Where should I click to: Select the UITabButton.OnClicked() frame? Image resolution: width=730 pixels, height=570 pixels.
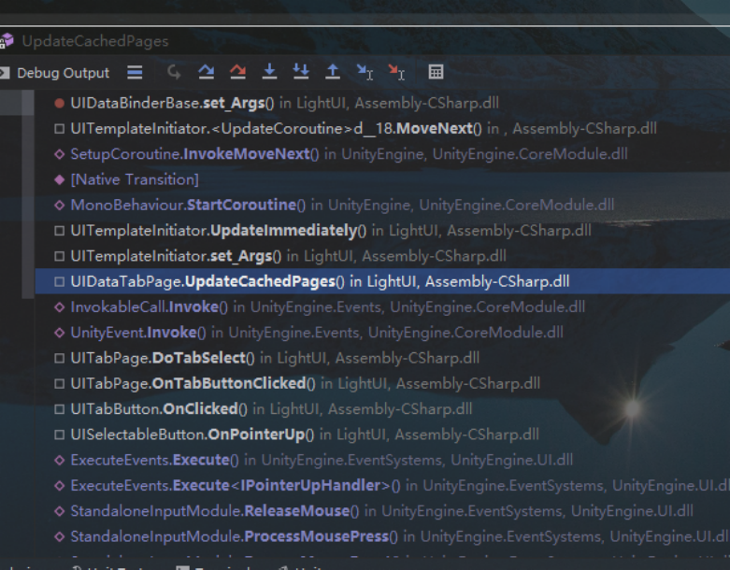pos(382,409)
